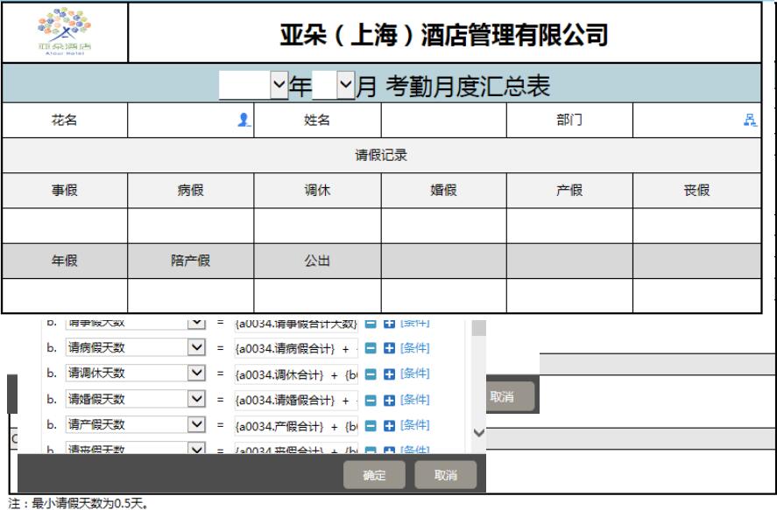Viewport: 777px width, 510px height.
Task: Click the empty cell below 事假
Action: (x=65, y=226)
